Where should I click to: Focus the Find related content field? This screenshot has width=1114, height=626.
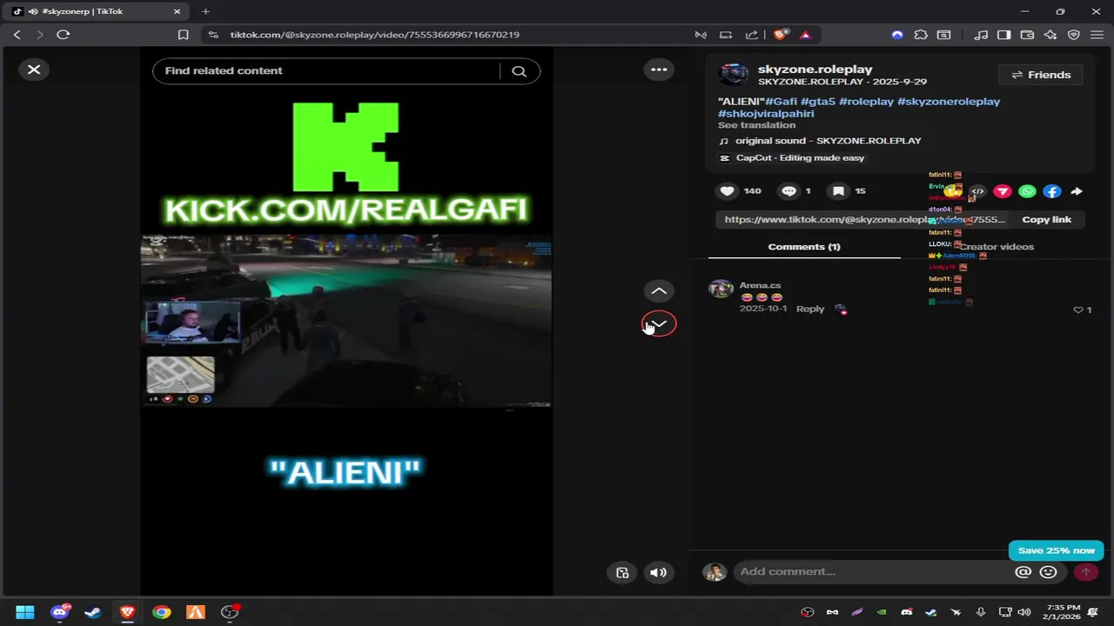pyautogui.click(x=326, y=71)
